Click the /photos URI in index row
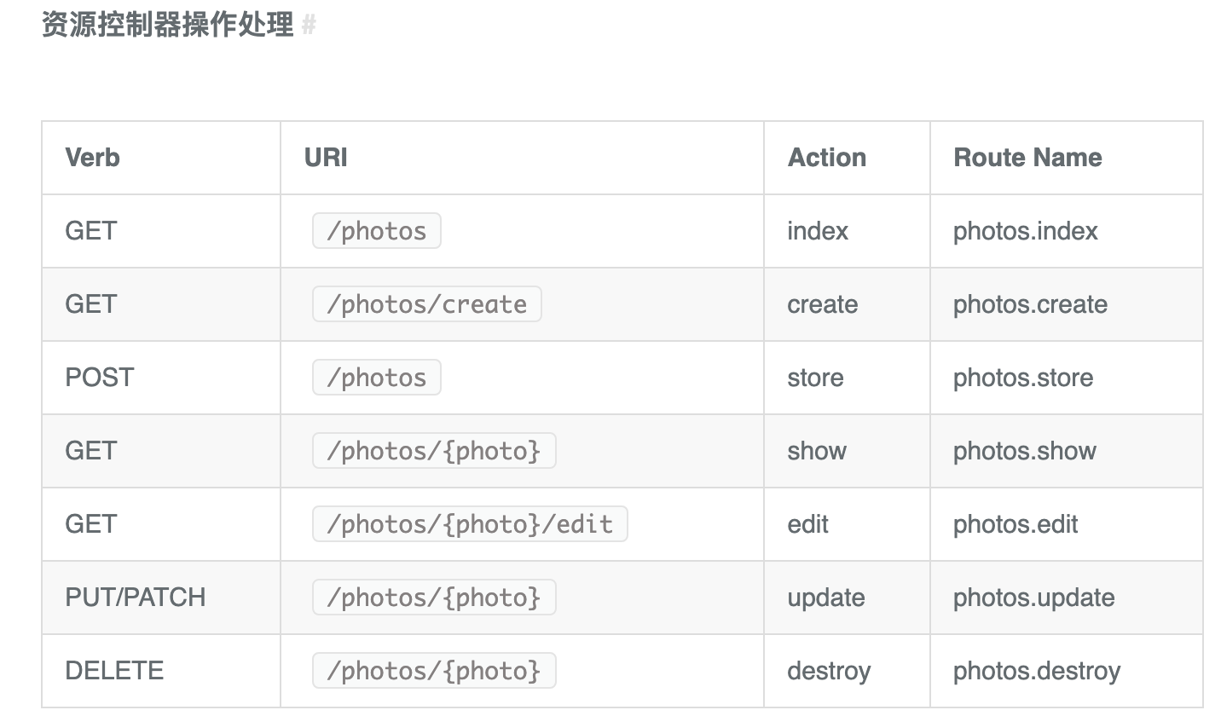 (377, 231)
